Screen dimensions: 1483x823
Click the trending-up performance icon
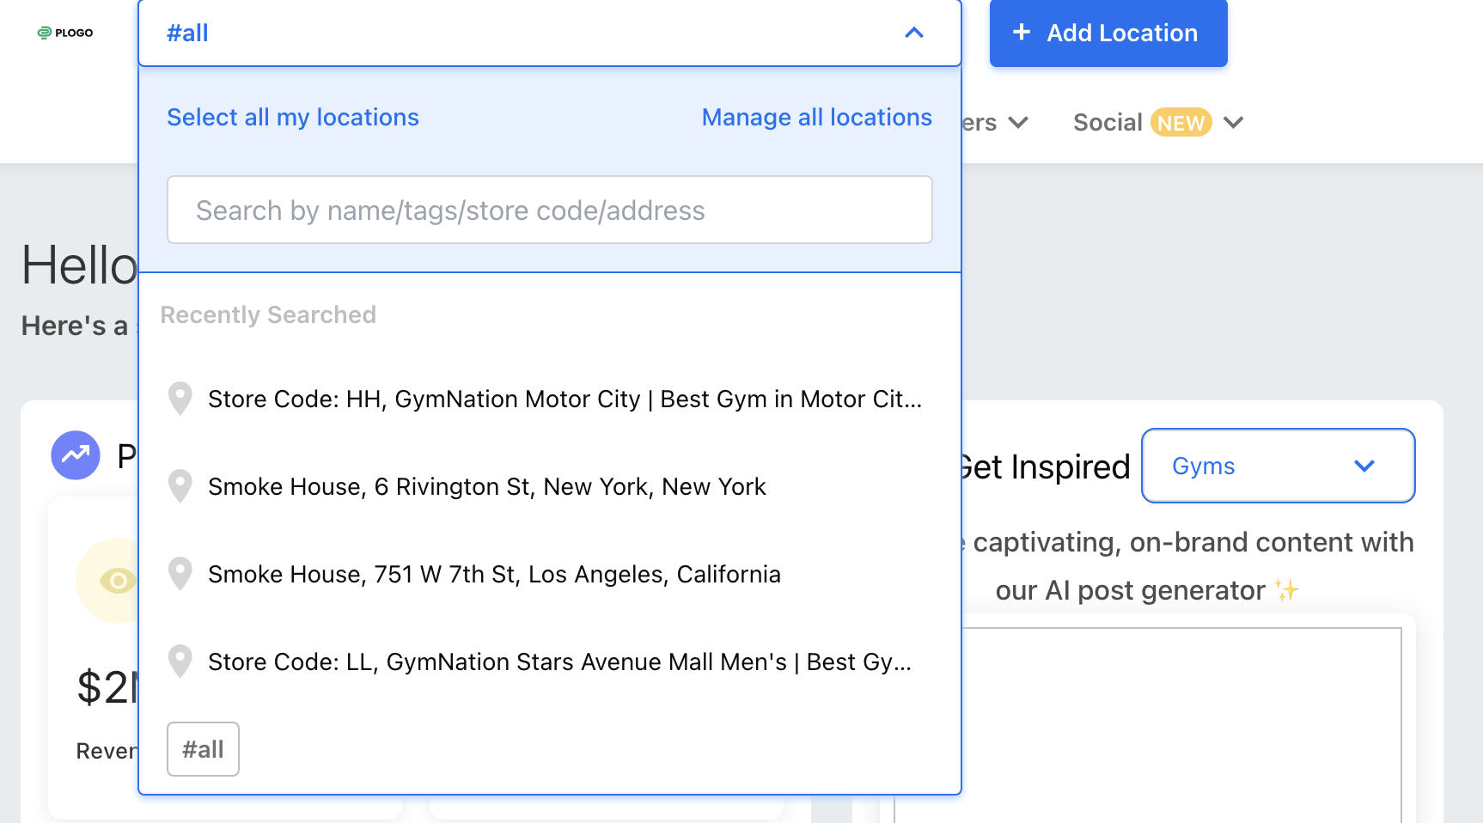tap(76, 454)
